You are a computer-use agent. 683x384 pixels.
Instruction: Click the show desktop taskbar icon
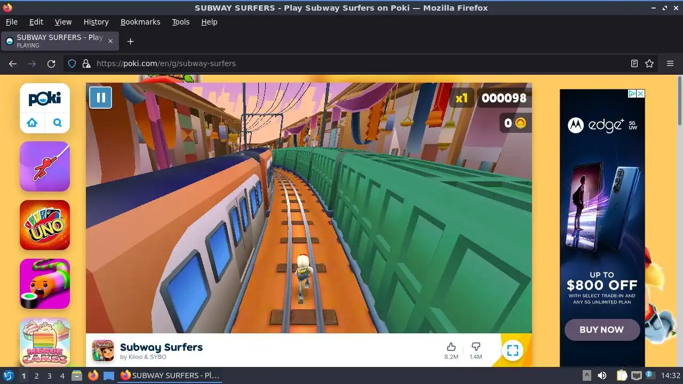point(109,375)
